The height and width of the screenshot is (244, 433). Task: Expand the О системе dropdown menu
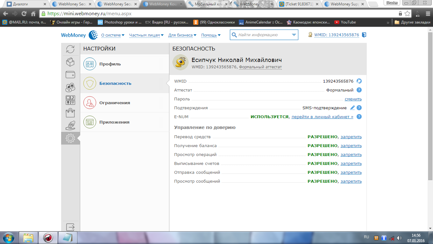coord(113,35)
